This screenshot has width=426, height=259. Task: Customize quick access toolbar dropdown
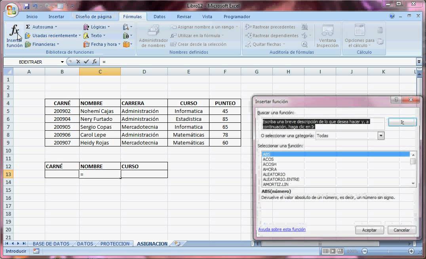72,6
